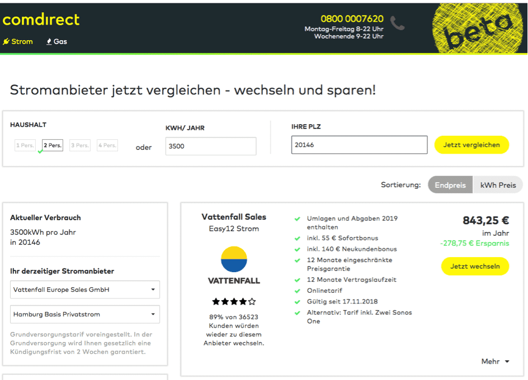Click the phone handset icon
528x380 pixels.
pyautogui.click(x=397, y=23)
